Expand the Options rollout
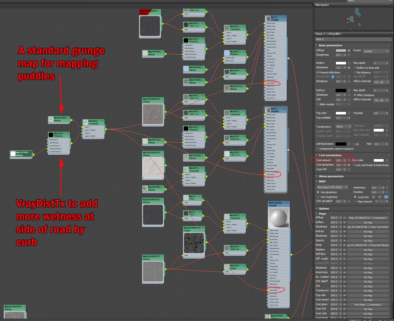This screenshot has height=321, width=394. 324,209
